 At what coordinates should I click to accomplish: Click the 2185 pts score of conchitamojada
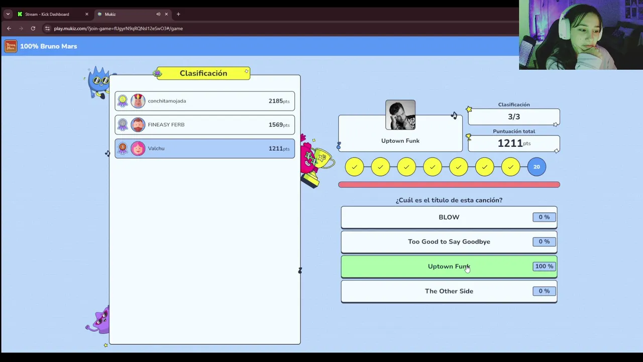[279, 101]
